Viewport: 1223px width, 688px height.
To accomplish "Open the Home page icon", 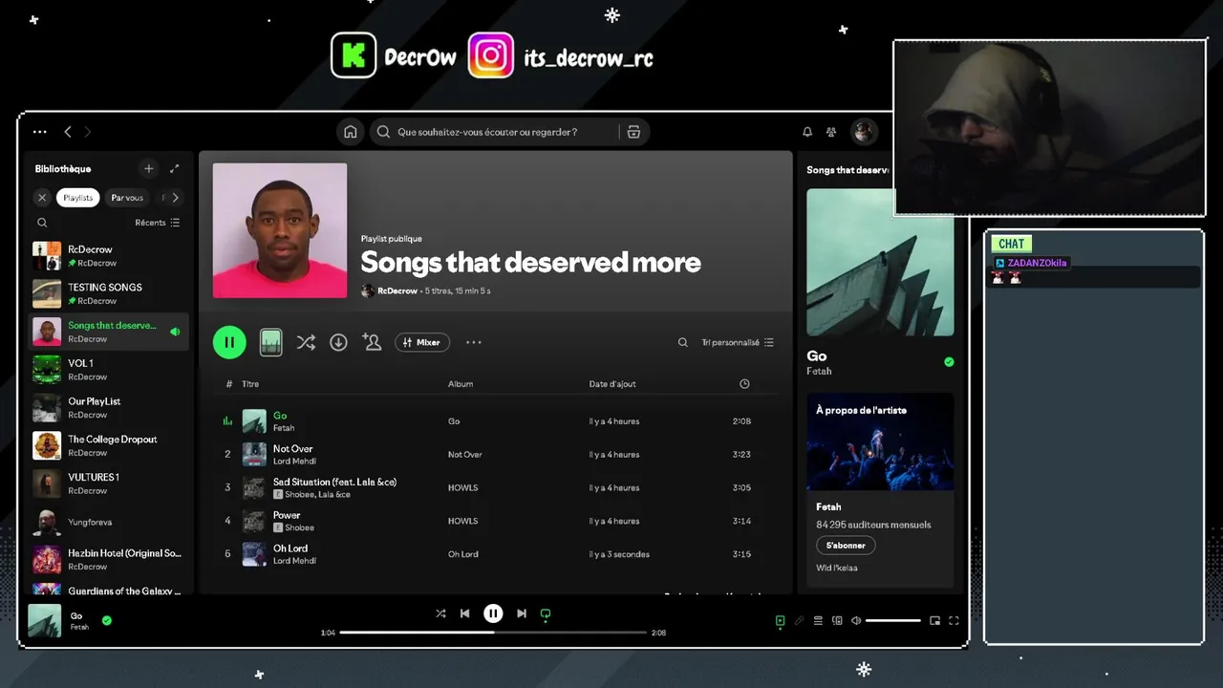I will 351,132.
